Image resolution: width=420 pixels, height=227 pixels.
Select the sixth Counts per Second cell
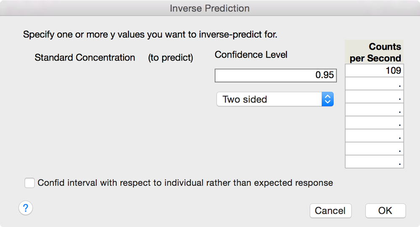[x=375, y=136]
